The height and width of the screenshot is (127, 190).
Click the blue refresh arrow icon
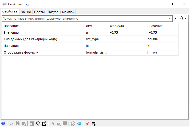(79, 124)
